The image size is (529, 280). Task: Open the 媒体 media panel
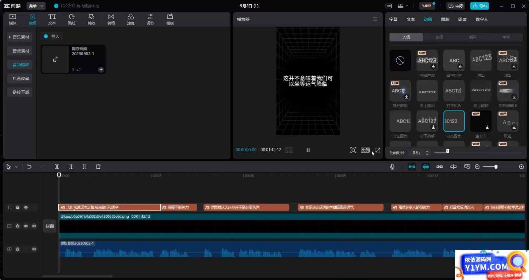[13, 19]
